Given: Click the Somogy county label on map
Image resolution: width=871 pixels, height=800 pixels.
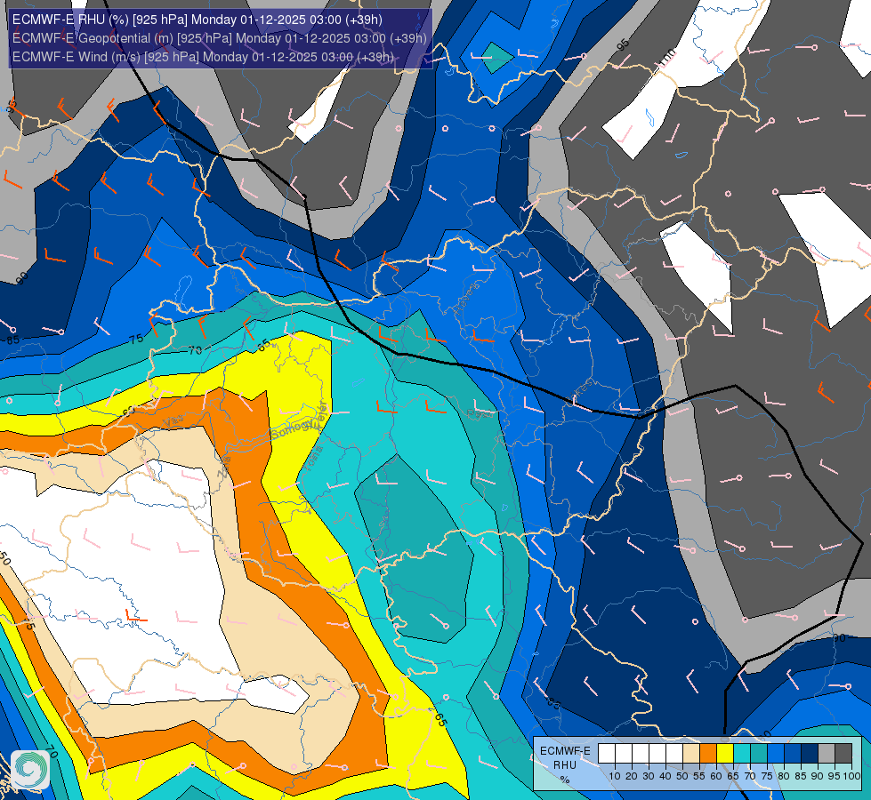Looking at the screenshot, I should [292, 430].
